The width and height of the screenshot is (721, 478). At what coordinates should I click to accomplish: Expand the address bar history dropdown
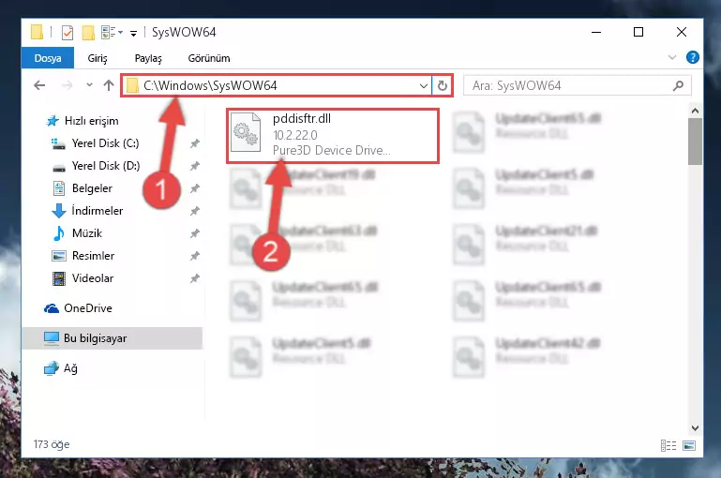click(x=424, y=86)
